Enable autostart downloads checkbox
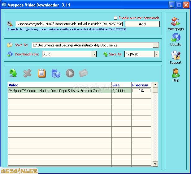The image size is (191, 174). (115, 18)
